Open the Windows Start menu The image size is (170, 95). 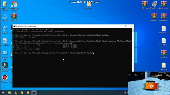point(3,93)
